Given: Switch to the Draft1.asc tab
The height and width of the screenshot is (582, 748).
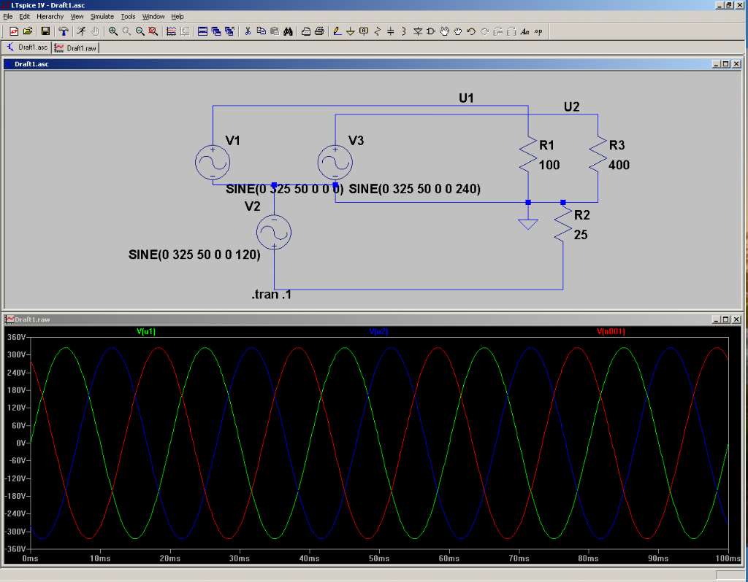Looking at the screenshot, I should 27,48.
